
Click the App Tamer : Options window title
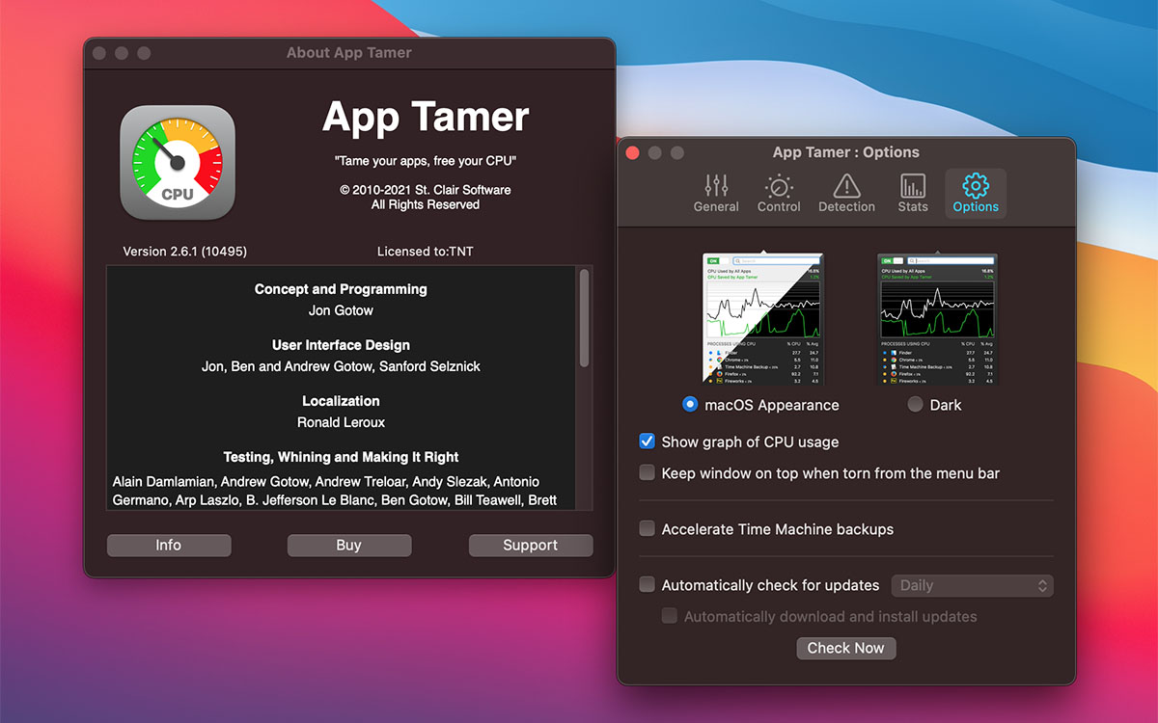tap(846, 152)
